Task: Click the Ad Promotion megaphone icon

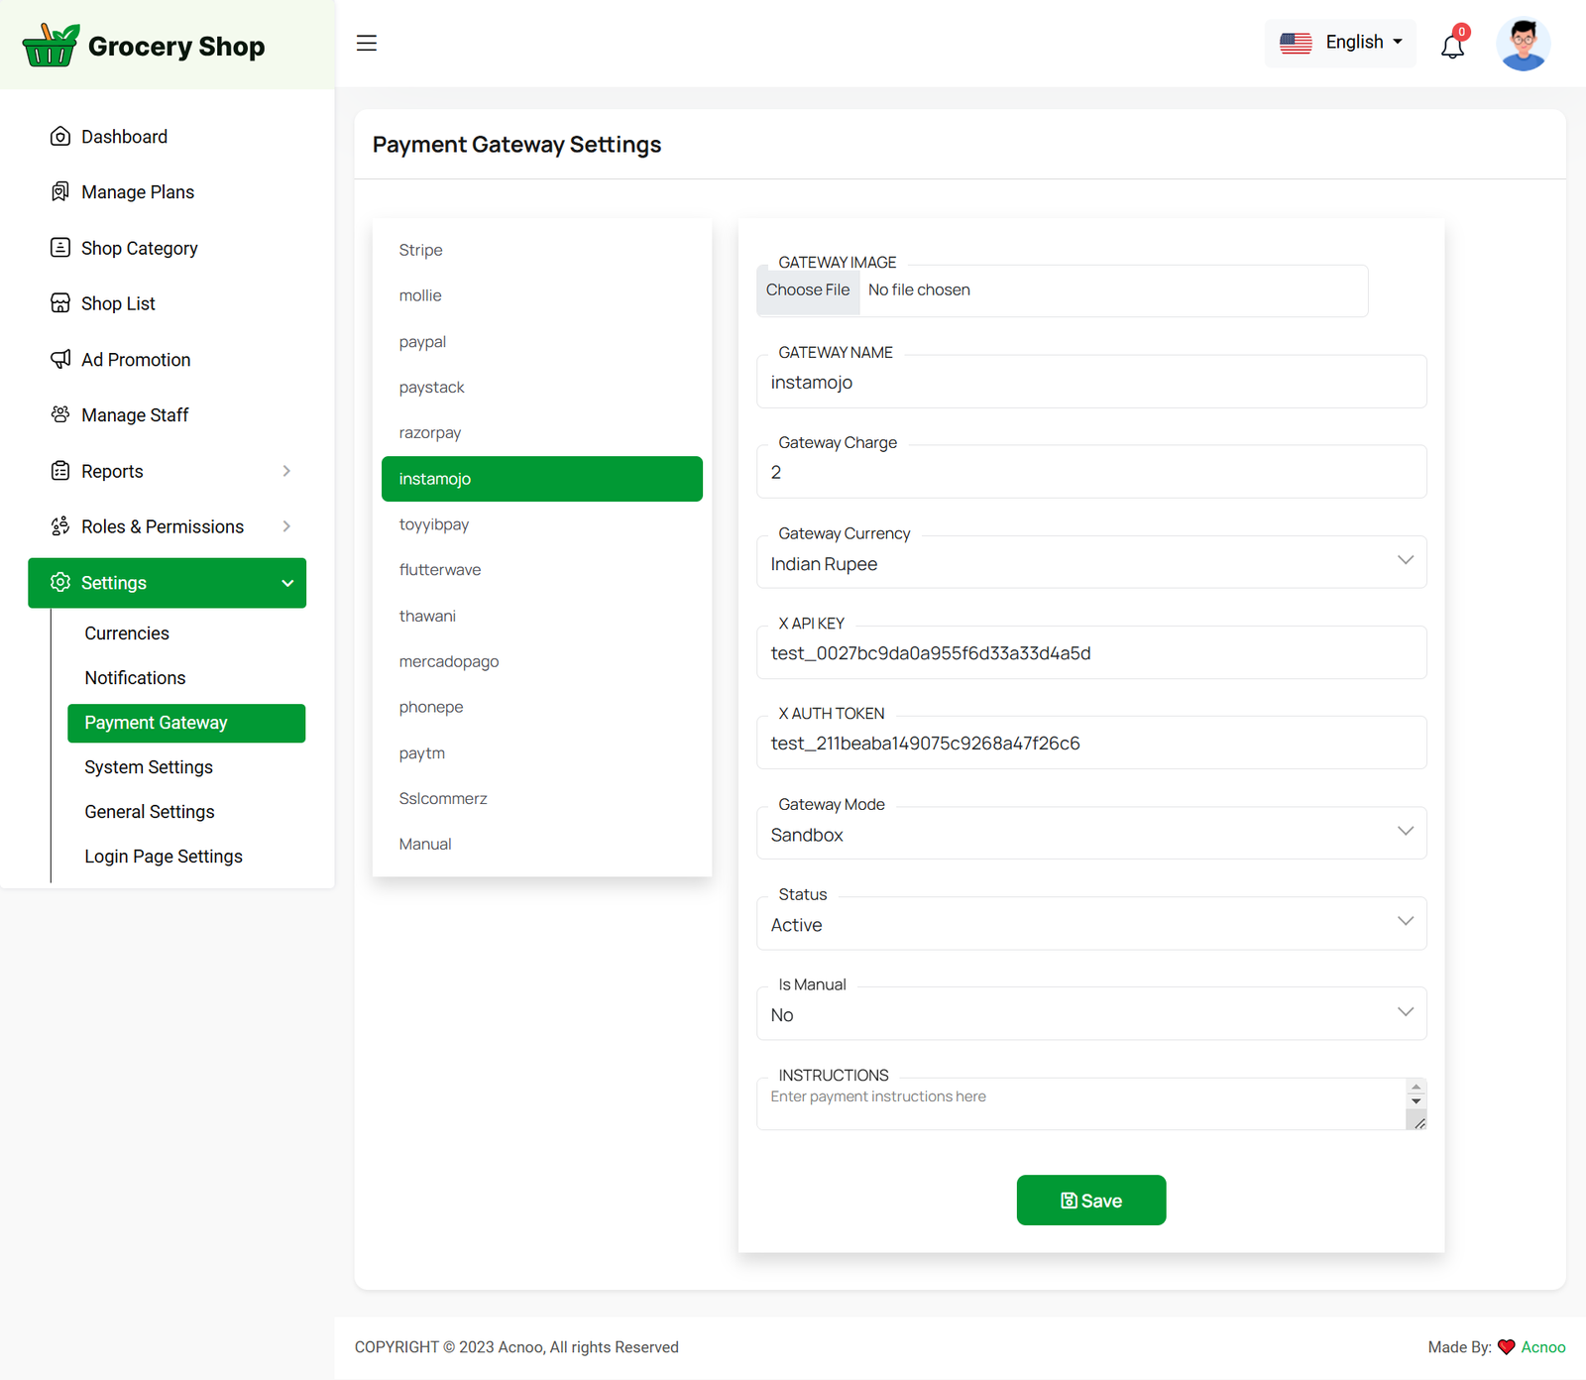Action: pyautogui.click(x=60, y=359)
